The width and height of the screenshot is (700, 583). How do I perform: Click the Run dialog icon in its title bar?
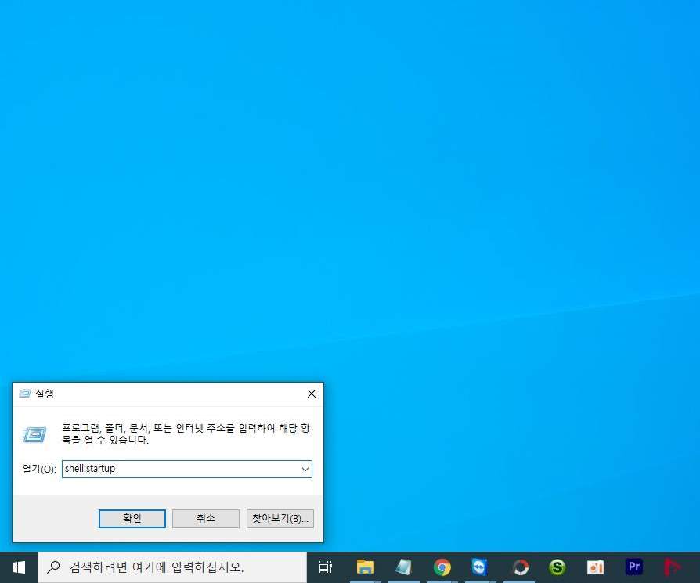coord(24,394)
